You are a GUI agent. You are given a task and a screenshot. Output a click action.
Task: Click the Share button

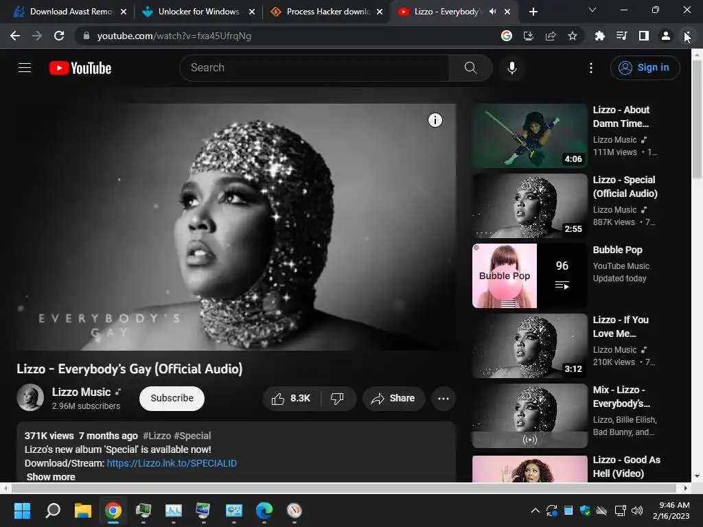(393, 399)
